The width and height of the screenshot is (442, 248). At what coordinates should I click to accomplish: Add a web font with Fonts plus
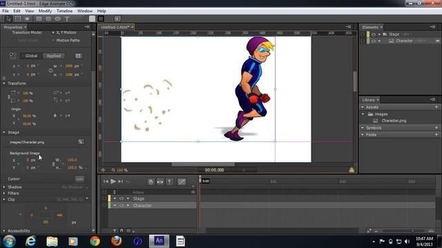point(436,135)
